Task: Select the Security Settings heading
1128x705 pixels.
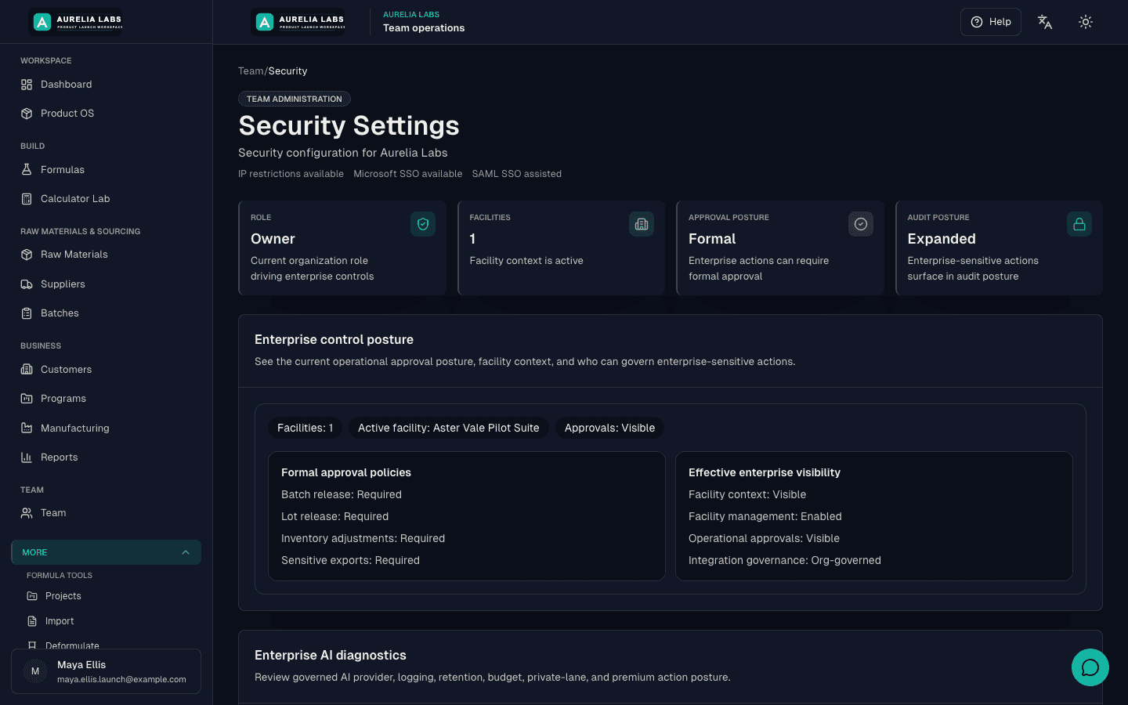Action: coord(349,125)
